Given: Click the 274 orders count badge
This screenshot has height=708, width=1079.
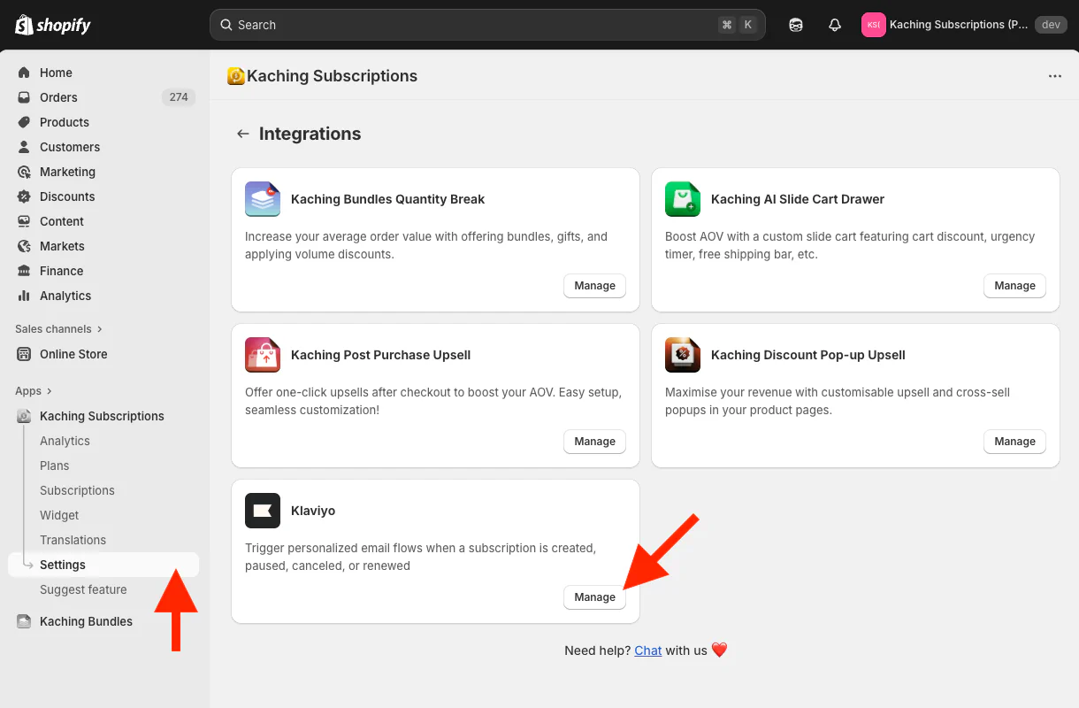Looking at the screenshot, I should [x=179, y=97].
